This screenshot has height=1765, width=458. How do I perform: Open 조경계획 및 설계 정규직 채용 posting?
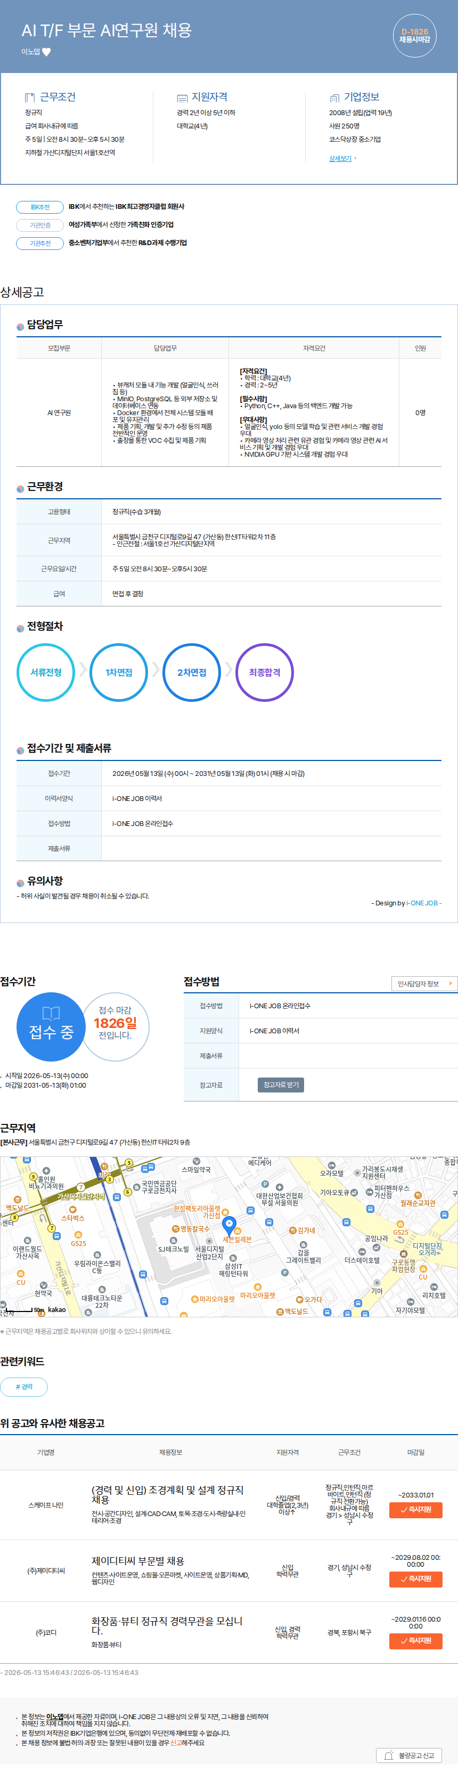point(168,1494)
